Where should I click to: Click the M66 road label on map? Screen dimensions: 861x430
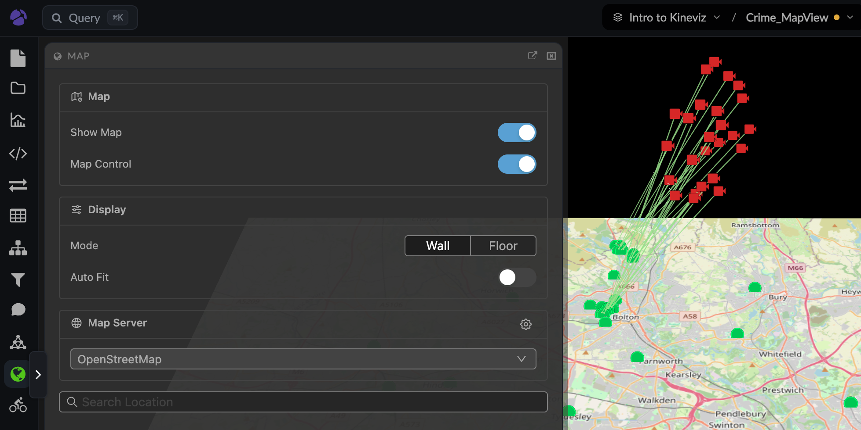tap(795, 268)
